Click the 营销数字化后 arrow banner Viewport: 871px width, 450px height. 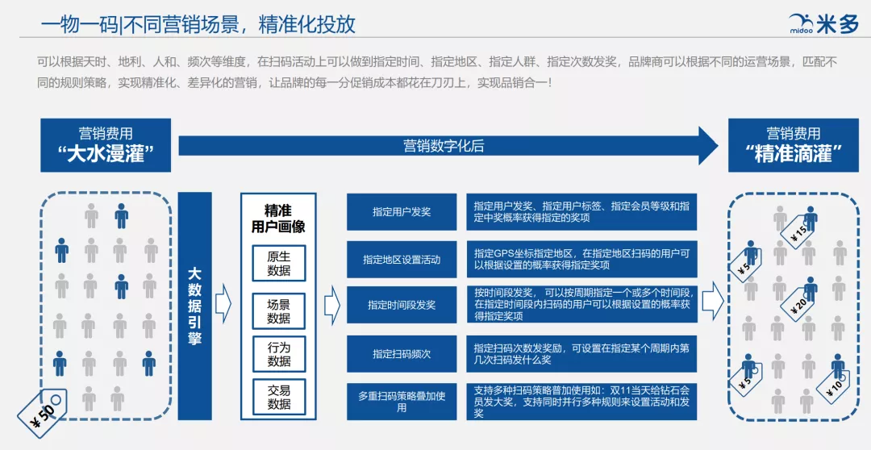(x=449, y=146)
